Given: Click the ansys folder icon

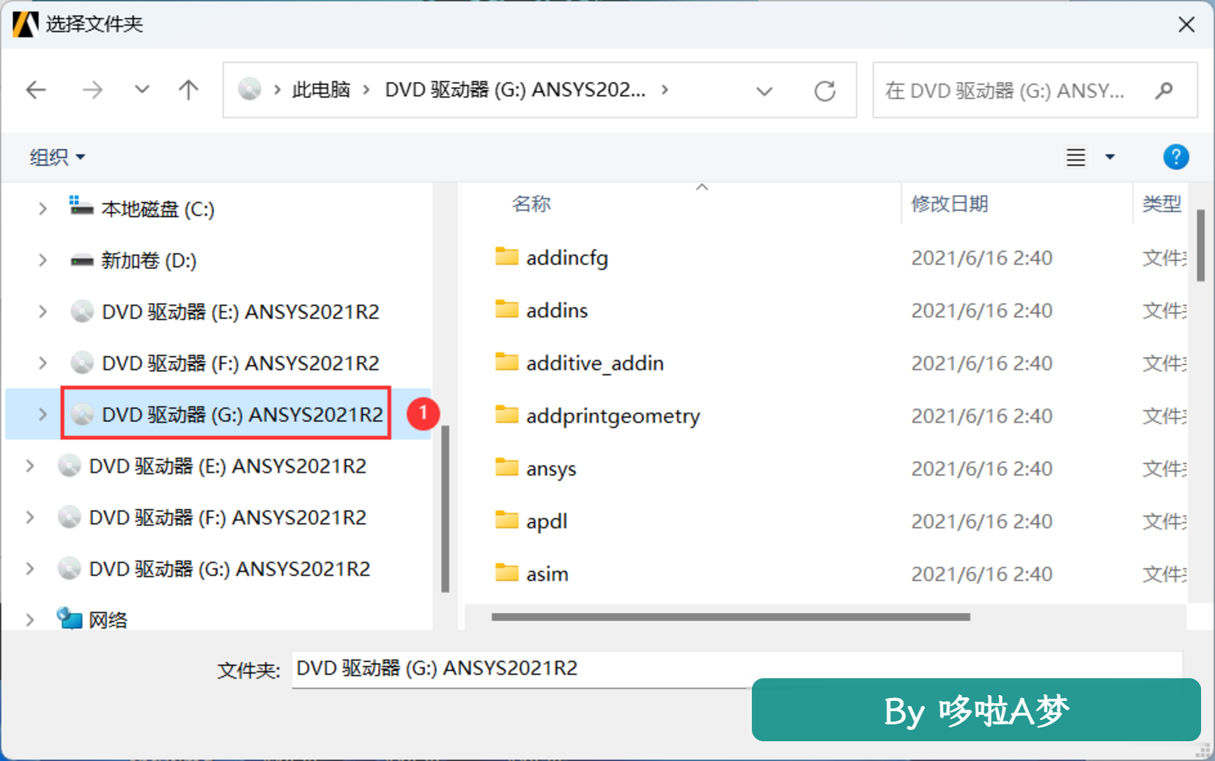Looking at the screenshot, I should click(506, 467).
